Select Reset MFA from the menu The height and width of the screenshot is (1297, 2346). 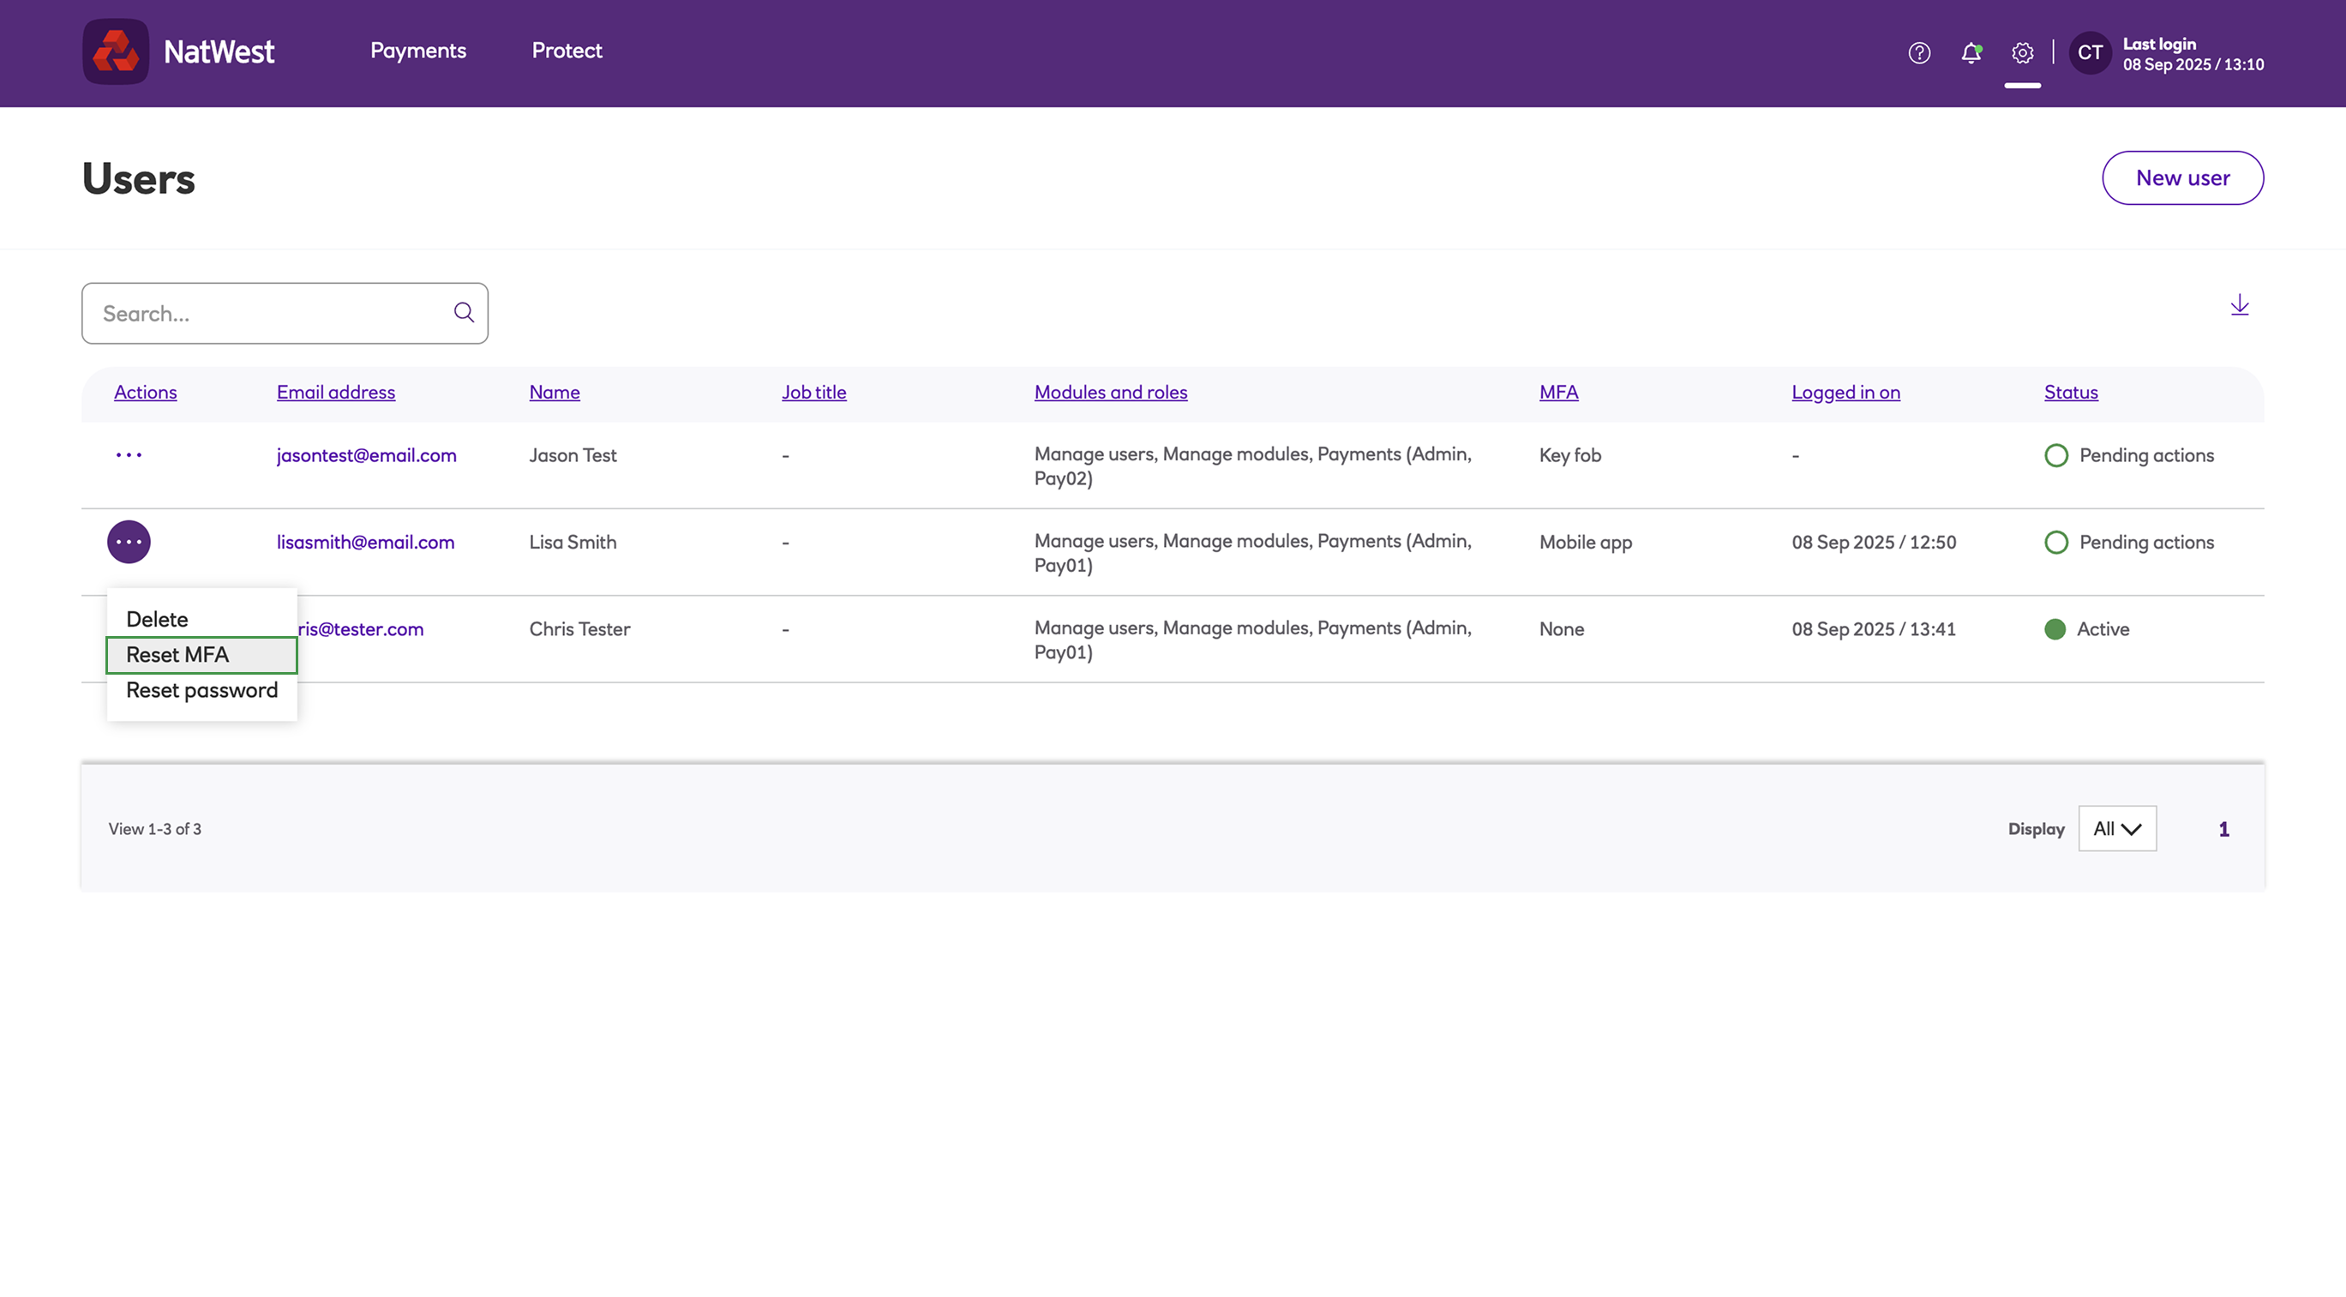(201, 655)
